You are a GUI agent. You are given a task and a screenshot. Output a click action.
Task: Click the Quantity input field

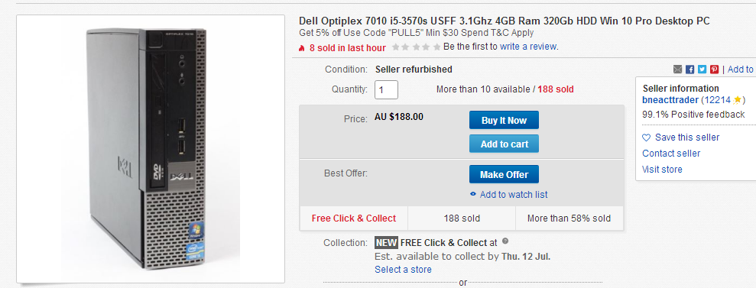coord(386,89)
